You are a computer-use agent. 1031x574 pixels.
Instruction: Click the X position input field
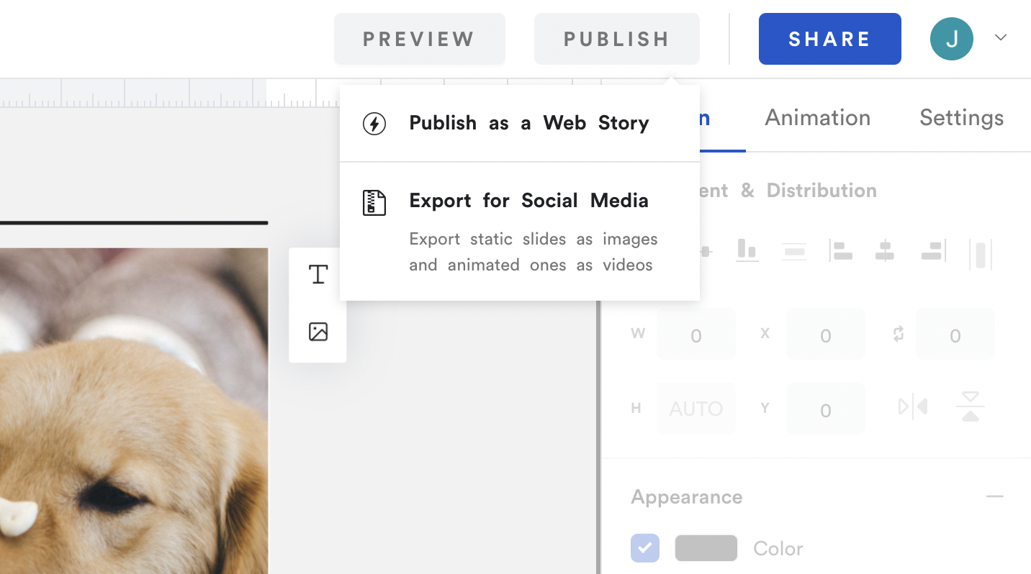tap(825, 334)
